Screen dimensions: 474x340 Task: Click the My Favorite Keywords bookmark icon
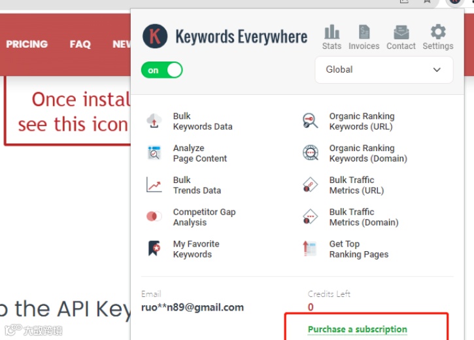[x=154, y=248]
